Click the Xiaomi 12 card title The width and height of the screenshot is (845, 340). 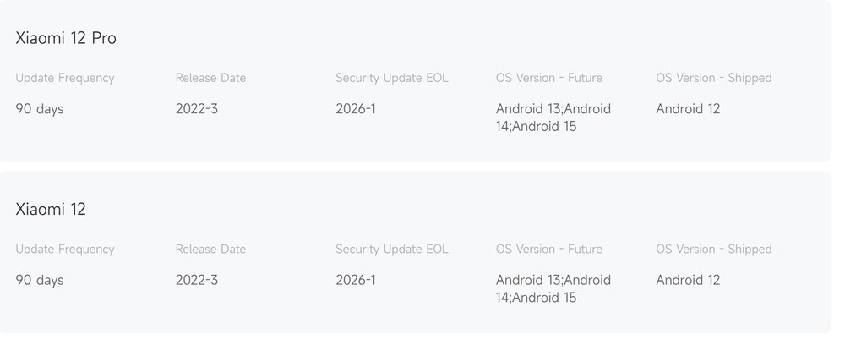51,210
